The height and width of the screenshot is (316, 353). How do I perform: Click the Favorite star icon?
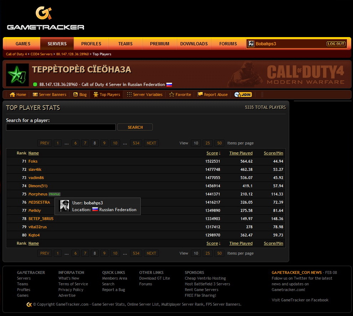tap(172, 95)
